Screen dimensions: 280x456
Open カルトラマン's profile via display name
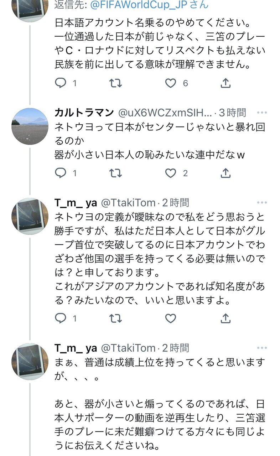[x=84, y=113]
